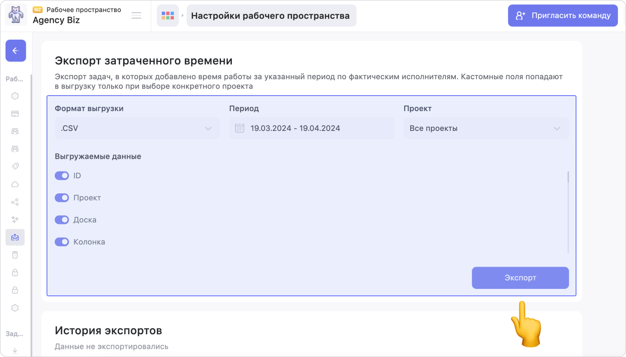Click the colorful grid apps icon

[x=168, y=16]
